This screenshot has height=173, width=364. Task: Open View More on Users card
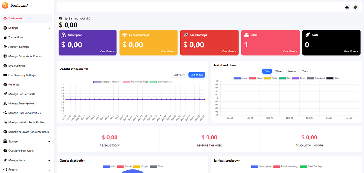pyautogui.click(x=290, y=51)
